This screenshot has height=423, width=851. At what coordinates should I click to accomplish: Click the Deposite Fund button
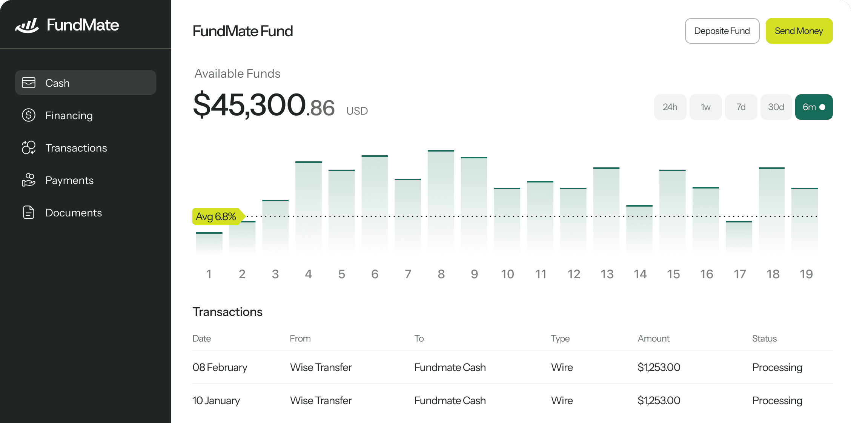pos(722,31)
